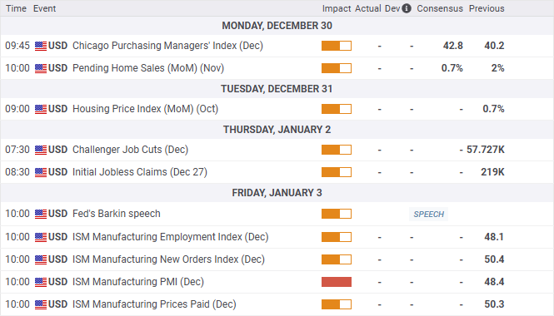This screenshot has width=554, height=316.
Task: Click red high-impact bar for ISM Manufacturing PMI
Action: (x=337, y=282)
